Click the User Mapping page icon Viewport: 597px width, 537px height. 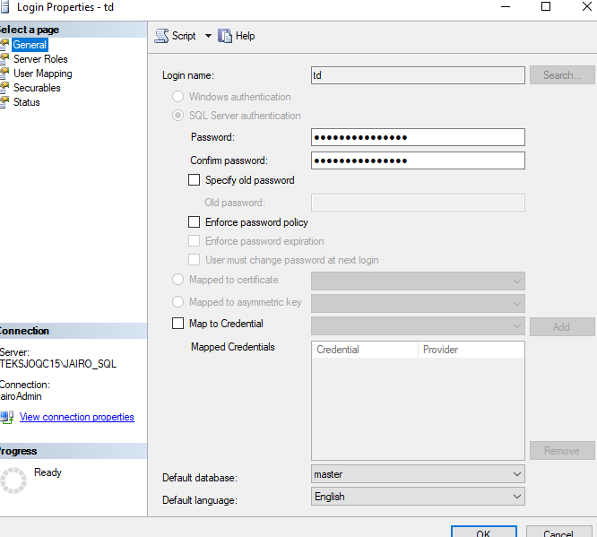pyautogui.click(x=4, y=74)
